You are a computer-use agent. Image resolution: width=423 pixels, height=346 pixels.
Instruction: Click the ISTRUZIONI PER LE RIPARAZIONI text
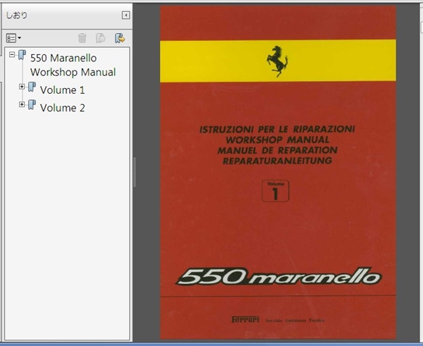pyautogui.click(x=277, y=130)
